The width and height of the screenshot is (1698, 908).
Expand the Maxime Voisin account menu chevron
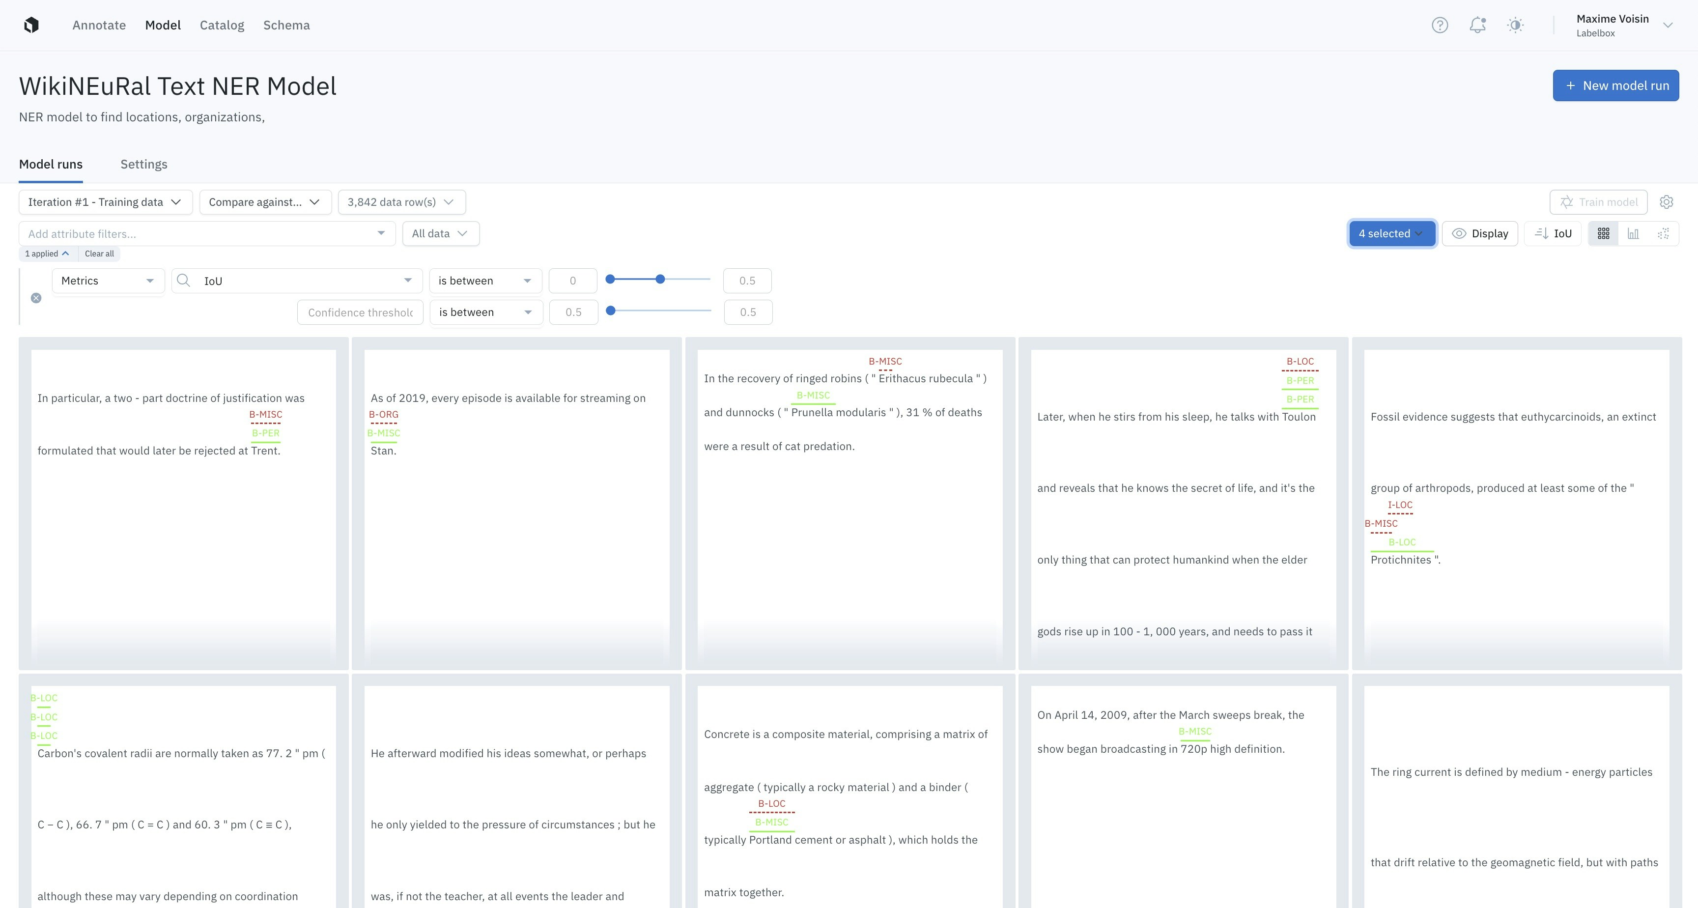1668,25
